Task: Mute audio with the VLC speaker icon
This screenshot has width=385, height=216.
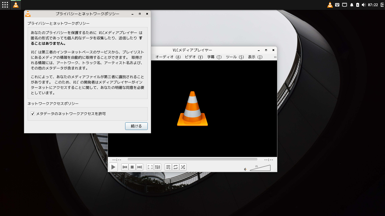Action: coord(245,169)
